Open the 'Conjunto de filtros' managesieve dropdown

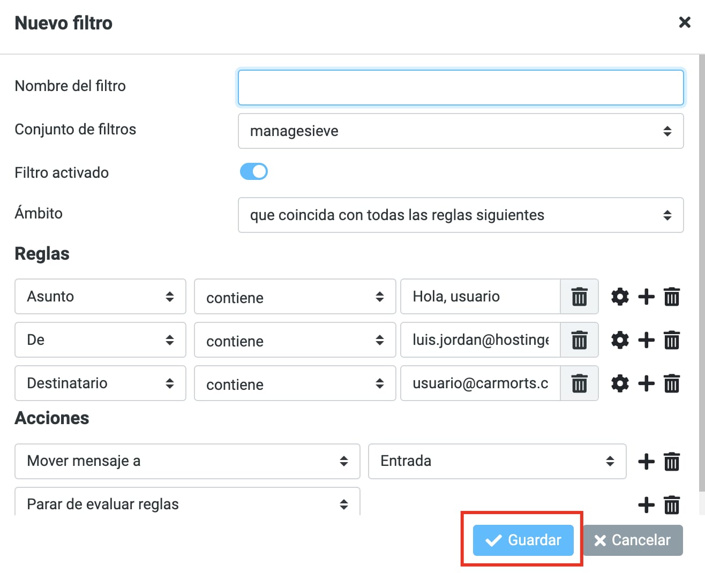(x=460, y=131)
